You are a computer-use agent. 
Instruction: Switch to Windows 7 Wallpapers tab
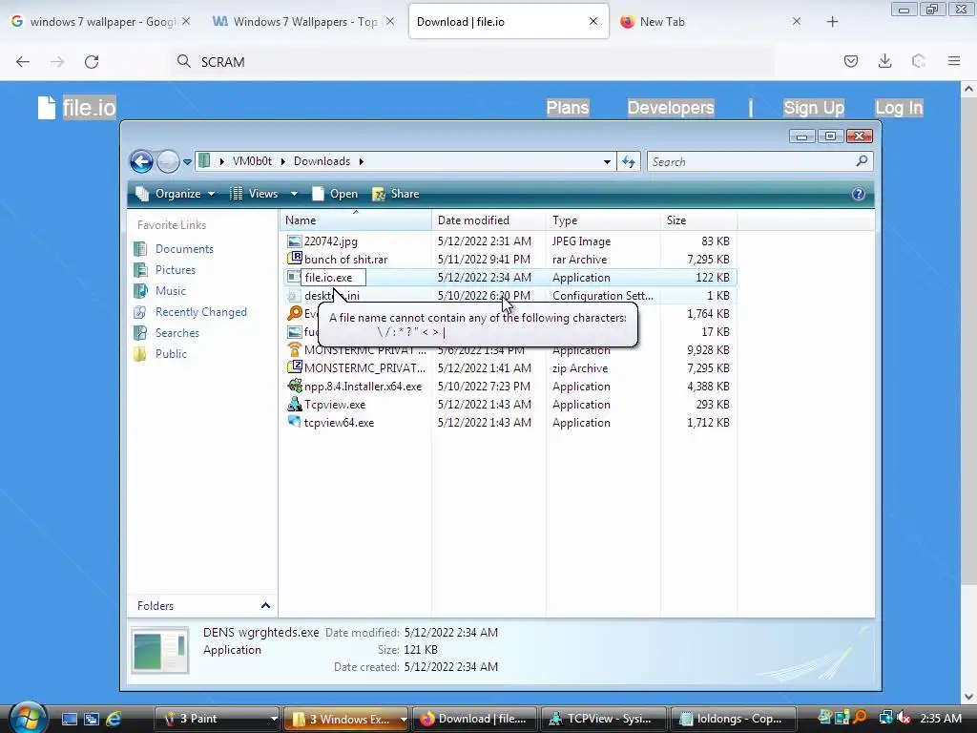click(302, 22)
